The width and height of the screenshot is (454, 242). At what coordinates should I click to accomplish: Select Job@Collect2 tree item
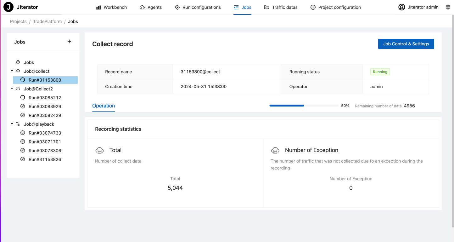click(x=38, y=89)
